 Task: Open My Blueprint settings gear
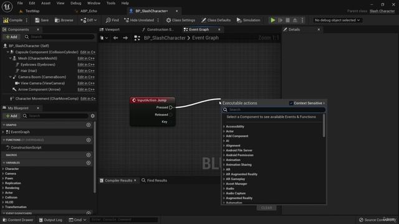[93, 116]
